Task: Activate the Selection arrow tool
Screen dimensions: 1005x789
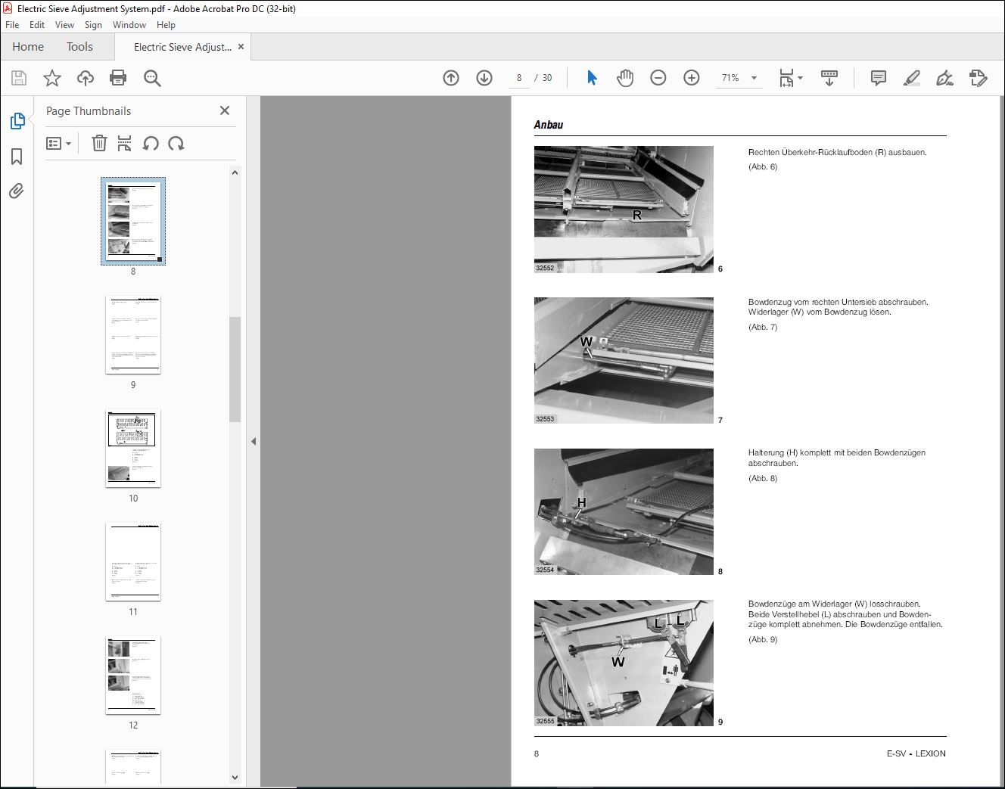Action: coord(592,78)
